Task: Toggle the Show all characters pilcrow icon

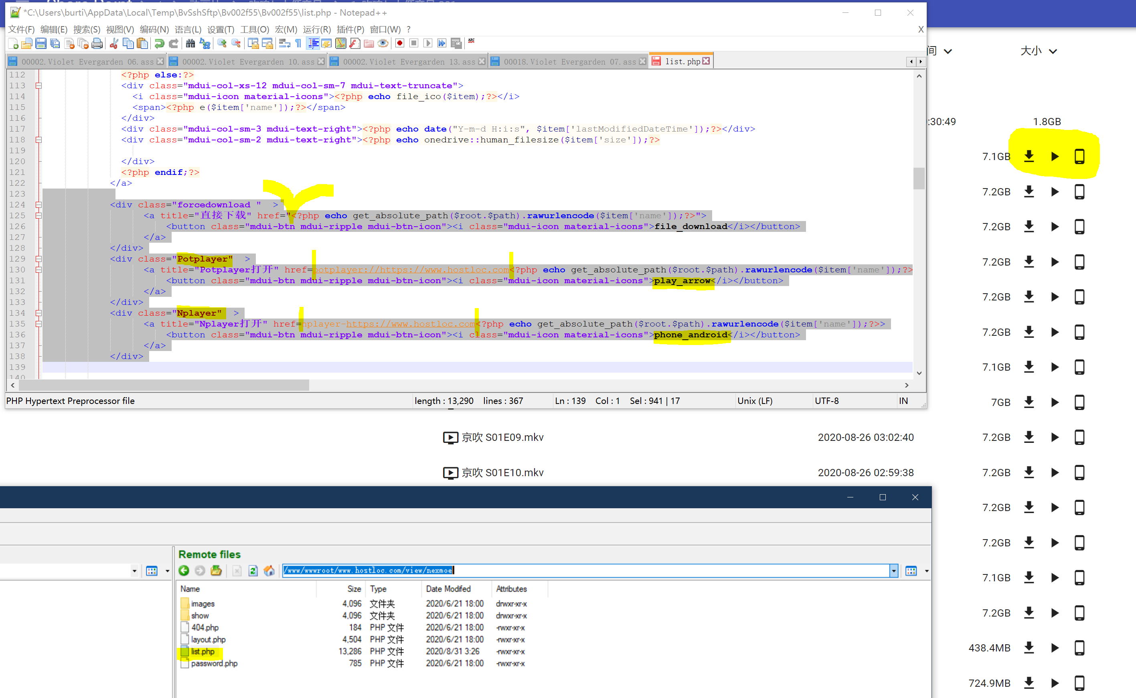Action: pos(298,43)
